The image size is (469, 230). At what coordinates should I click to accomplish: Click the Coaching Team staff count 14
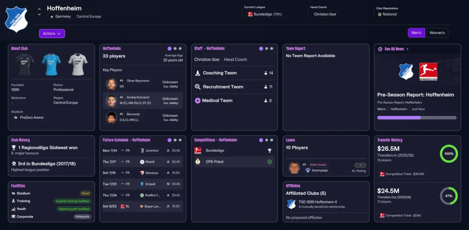pos(268,73)
